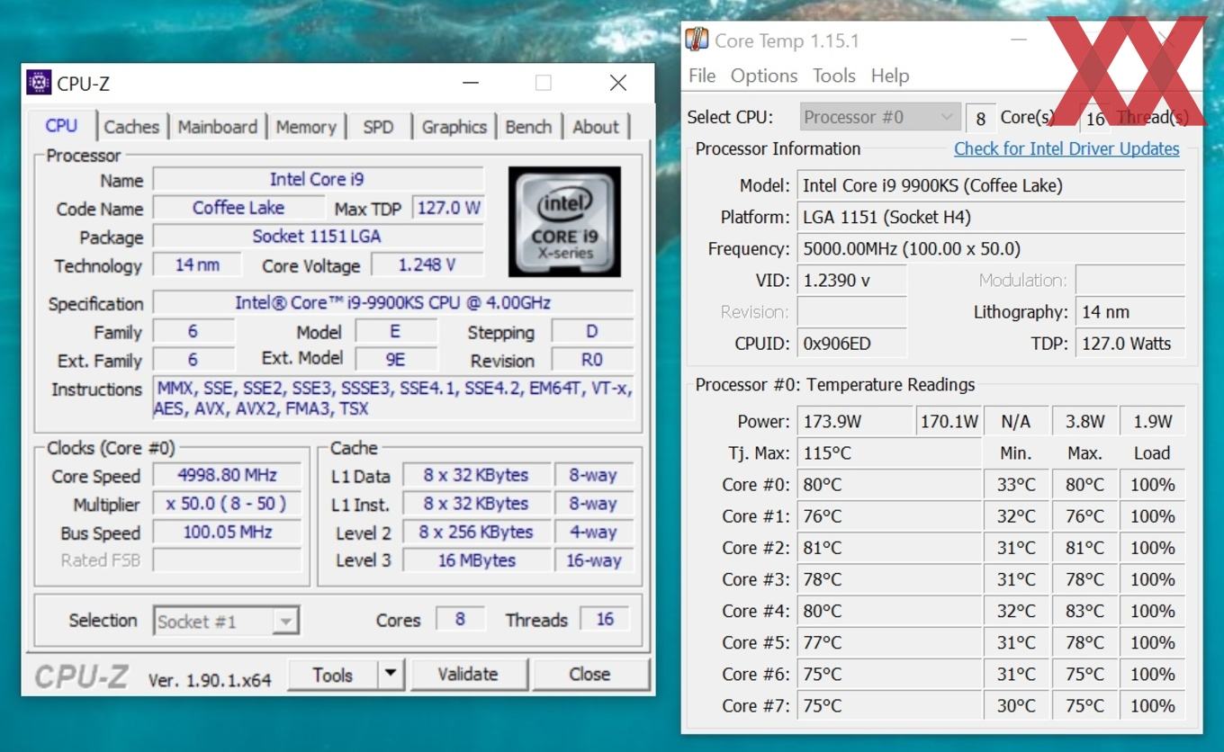Minimize the Core Temp window

[x=1018, y=40]
